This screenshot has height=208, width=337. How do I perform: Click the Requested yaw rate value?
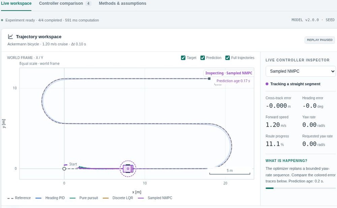coord(313,144)
